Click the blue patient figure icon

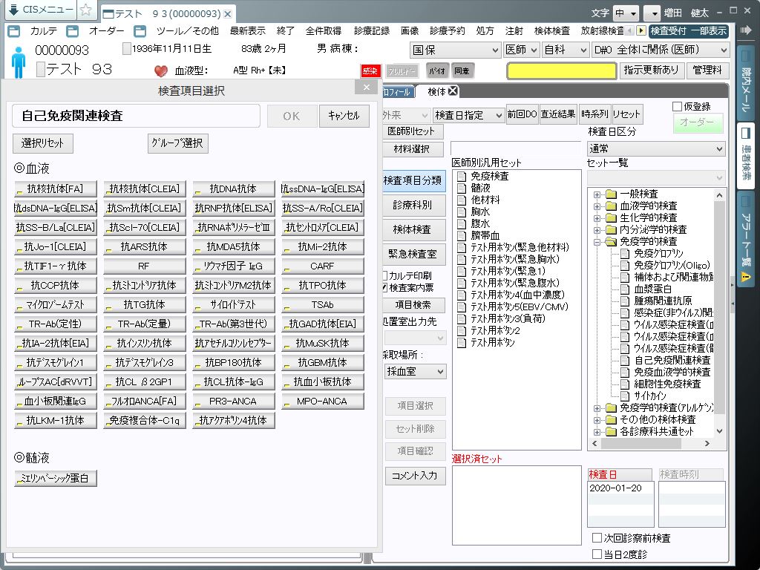pos(19,62)
